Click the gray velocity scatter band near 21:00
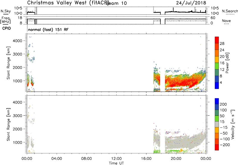 click(x=184, y=142)
